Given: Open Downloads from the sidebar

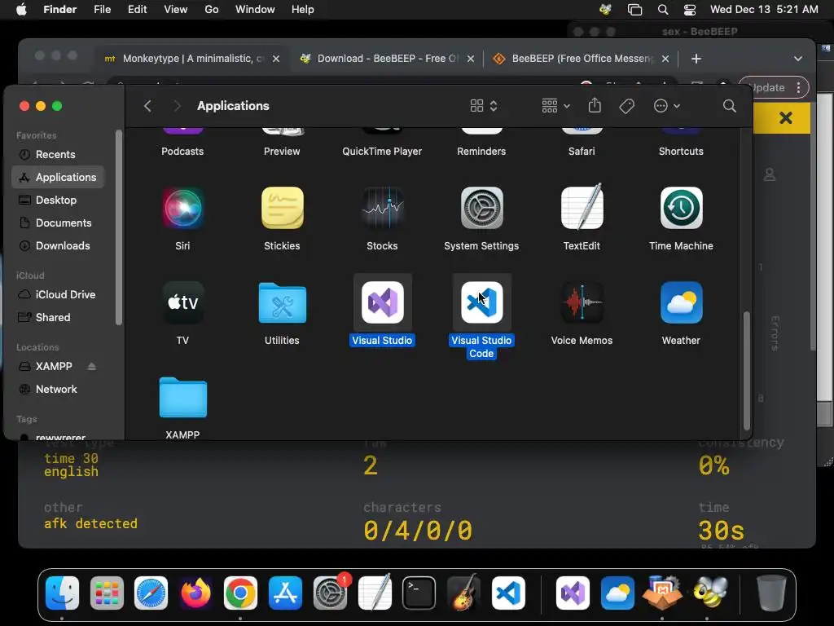Looking at the screenshot, I should (x=58, y=246).
